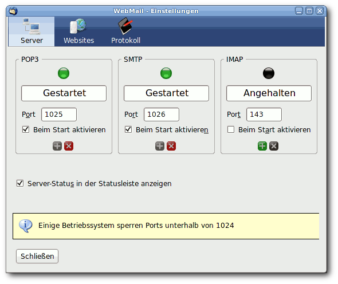Screen dimensions: 338x284
Task: Click the Schließen button
Action: (37, 256)
